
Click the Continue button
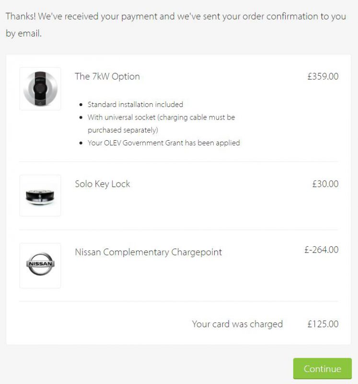322,369
